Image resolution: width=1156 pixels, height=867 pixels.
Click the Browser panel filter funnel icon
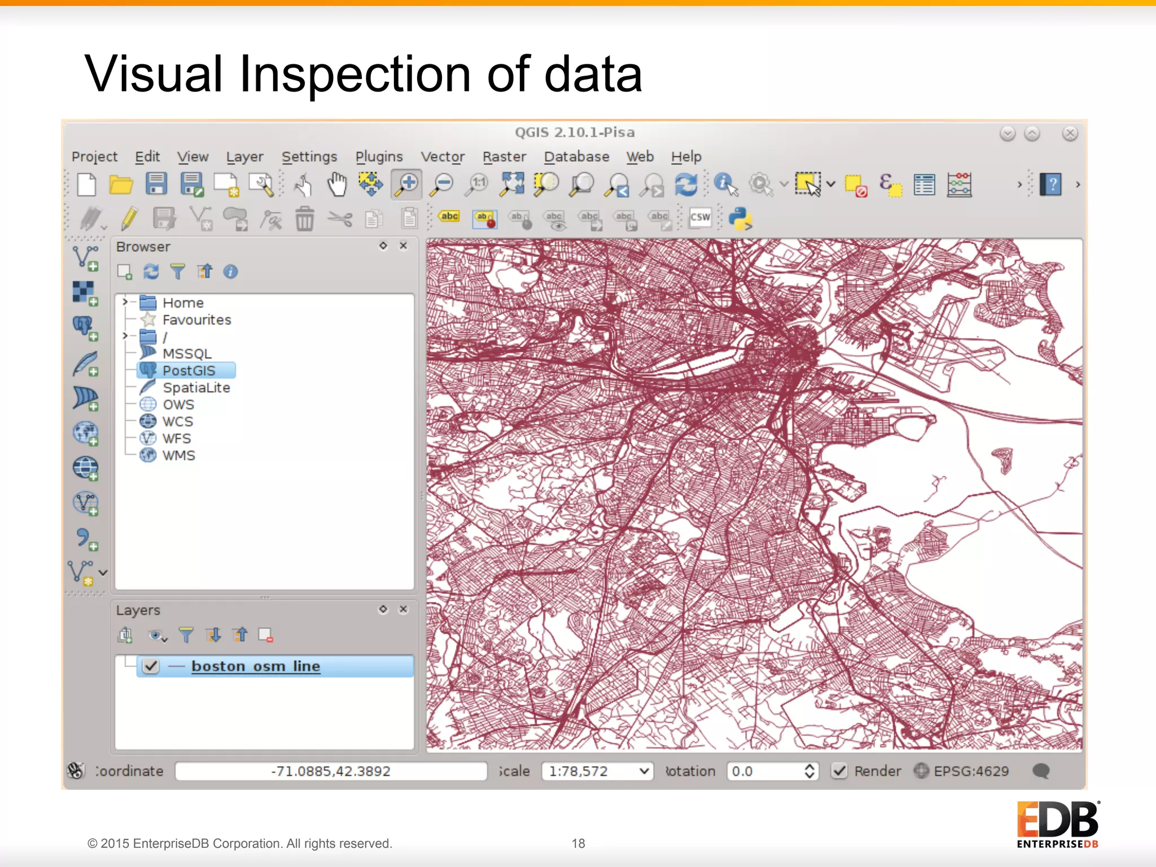click(177, 272)
